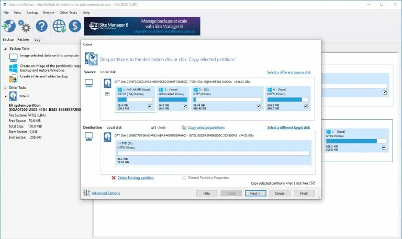Switch to the Backup tab
The image size is (402, 239).
(8, 39)
